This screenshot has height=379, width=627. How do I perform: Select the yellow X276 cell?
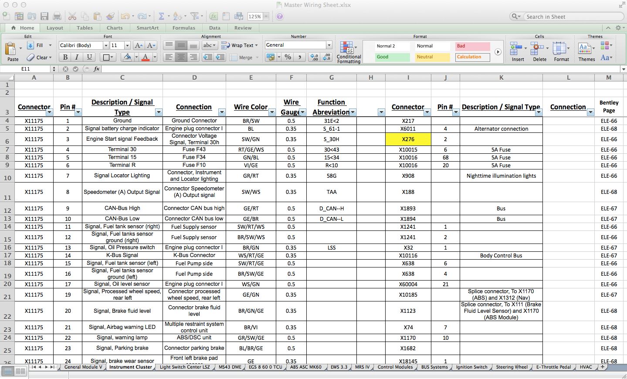click(x=408, y=139)
